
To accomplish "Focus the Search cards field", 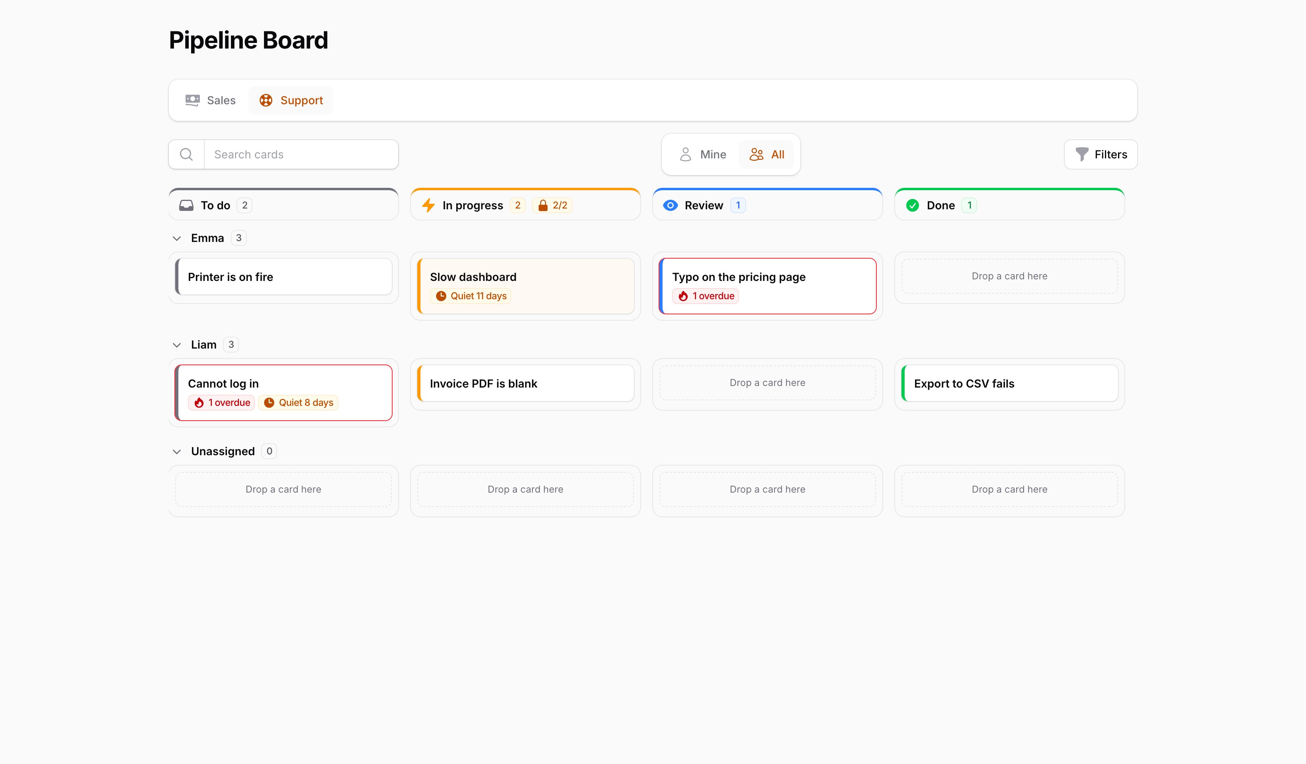I will click(x=301, y=154).
